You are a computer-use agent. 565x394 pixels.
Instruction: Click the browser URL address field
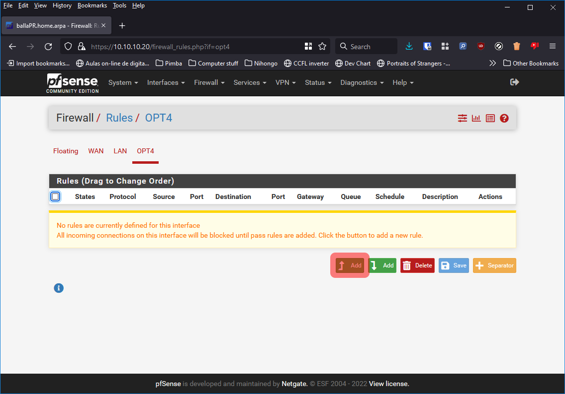[x=194, y=47]
